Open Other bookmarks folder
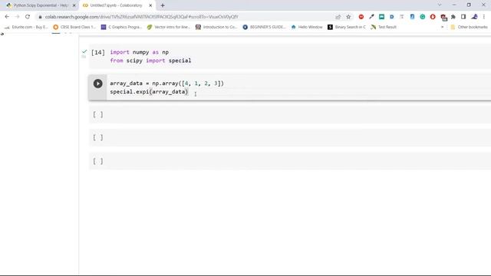The height and width of the screenshot is (276, 491). tap(469, 27)
